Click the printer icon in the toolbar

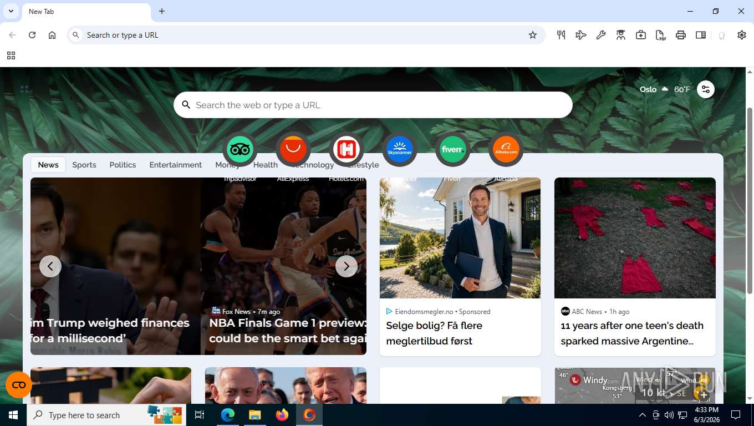681,35
